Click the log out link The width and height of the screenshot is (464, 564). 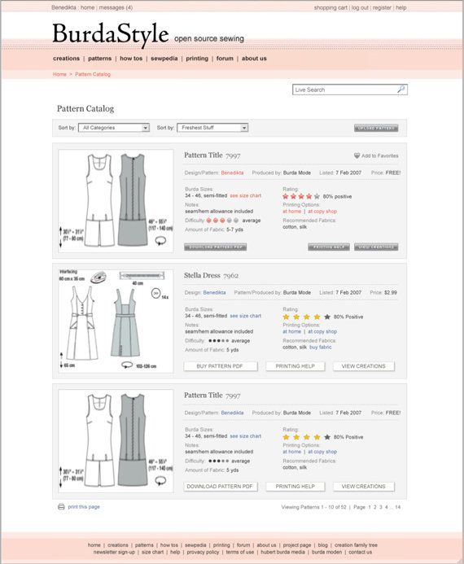point(360,7)
